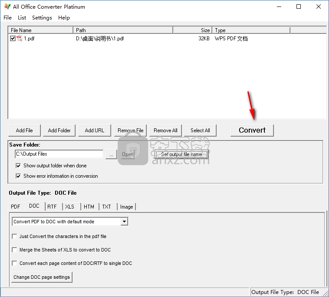Click status bar Output File Type: DOC File
The image size is (329, 297).
285,292
